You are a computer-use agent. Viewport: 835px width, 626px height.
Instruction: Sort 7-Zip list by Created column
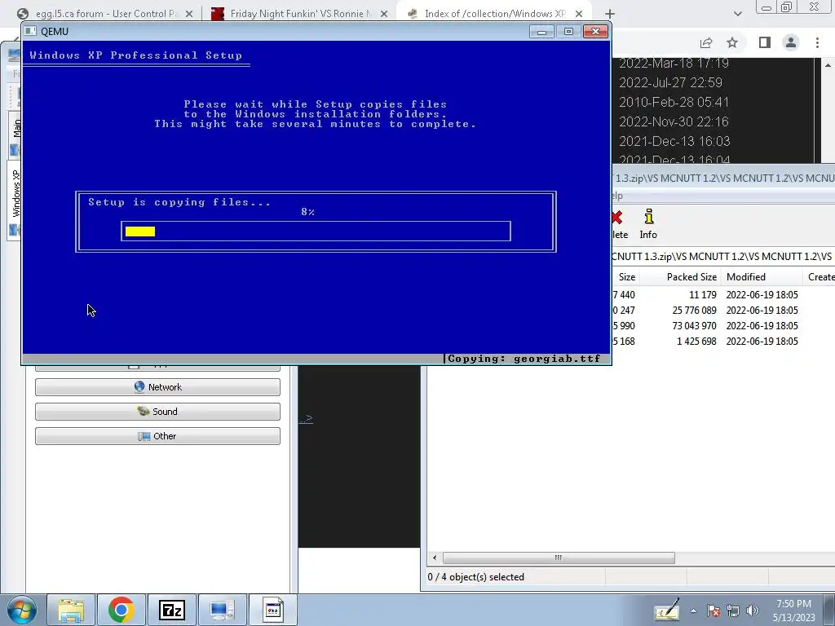tap(819, 277)
